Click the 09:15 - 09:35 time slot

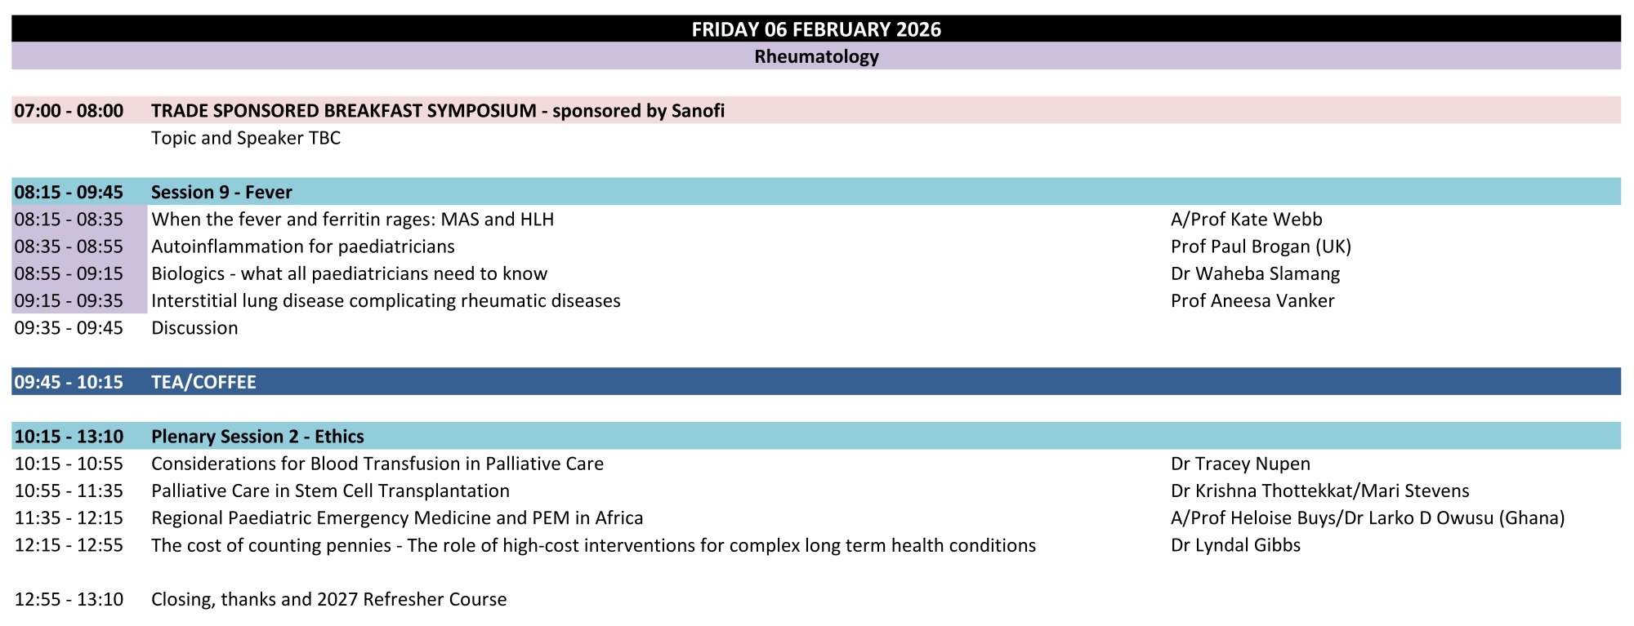pos(69,300)
